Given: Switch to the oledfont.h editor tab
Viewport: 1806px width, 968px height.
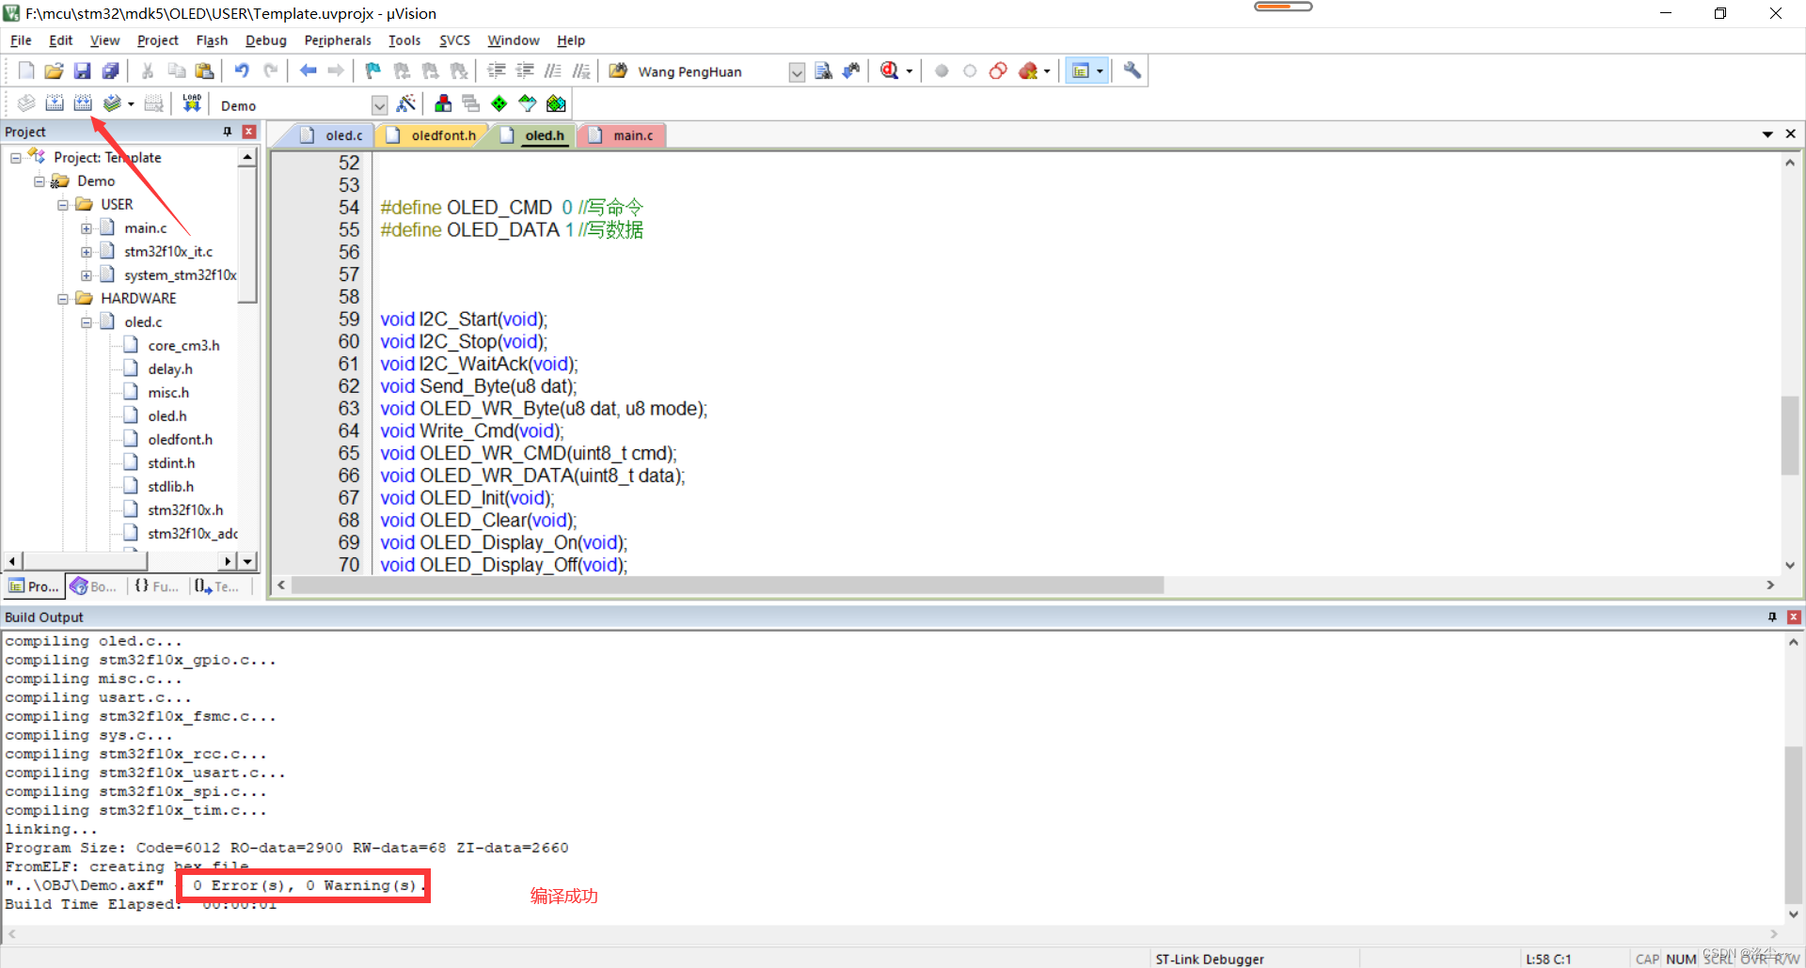Looking at the screenshot, I should (440, 134).
